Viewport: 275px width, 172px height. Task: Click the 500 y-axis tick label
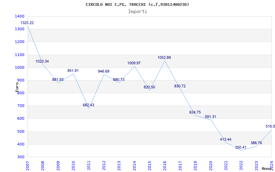[21, 131]
